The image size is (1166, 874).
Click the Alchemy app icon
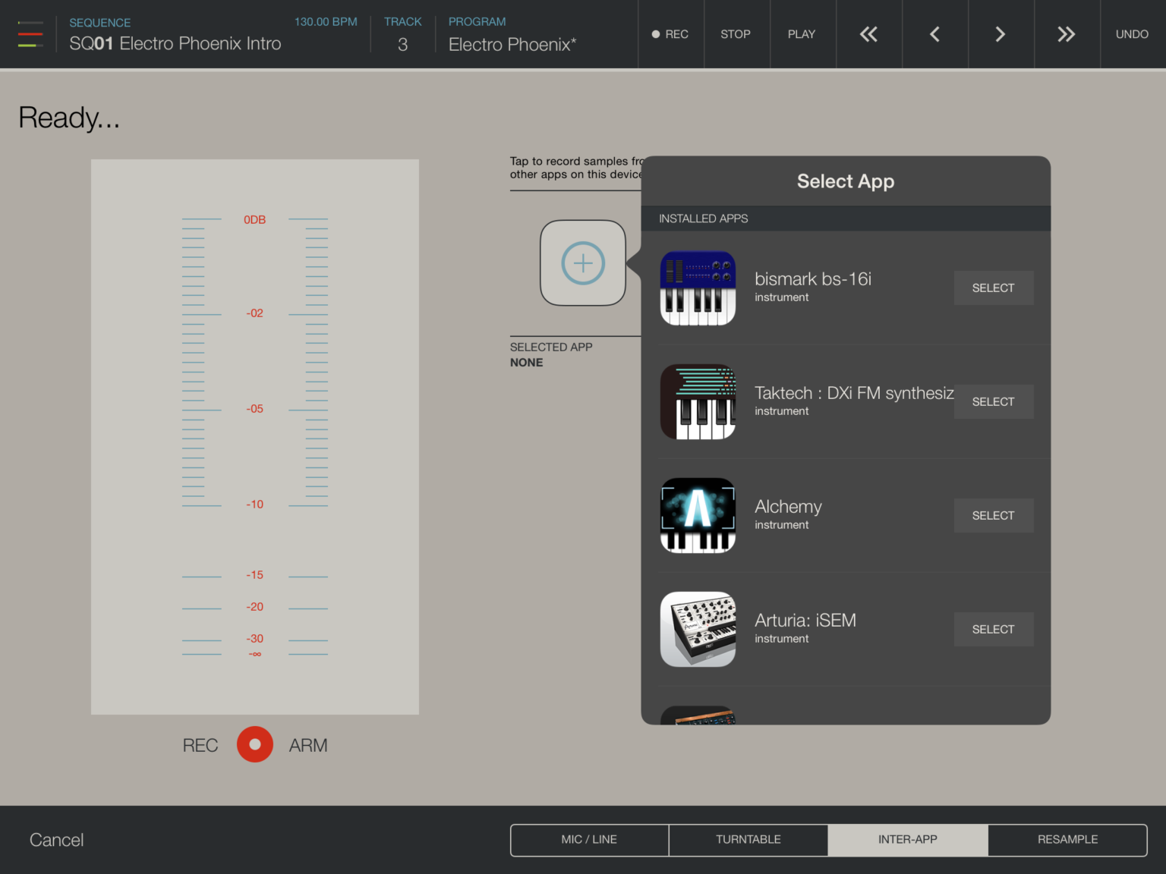(x=698, y=516)
